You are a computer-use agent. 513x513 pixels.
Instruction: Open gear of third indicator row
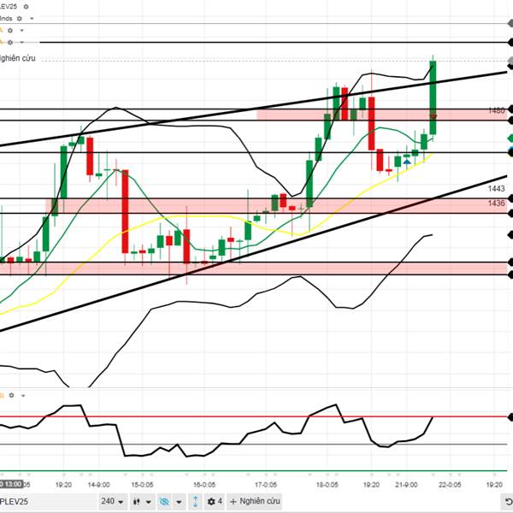10,31
